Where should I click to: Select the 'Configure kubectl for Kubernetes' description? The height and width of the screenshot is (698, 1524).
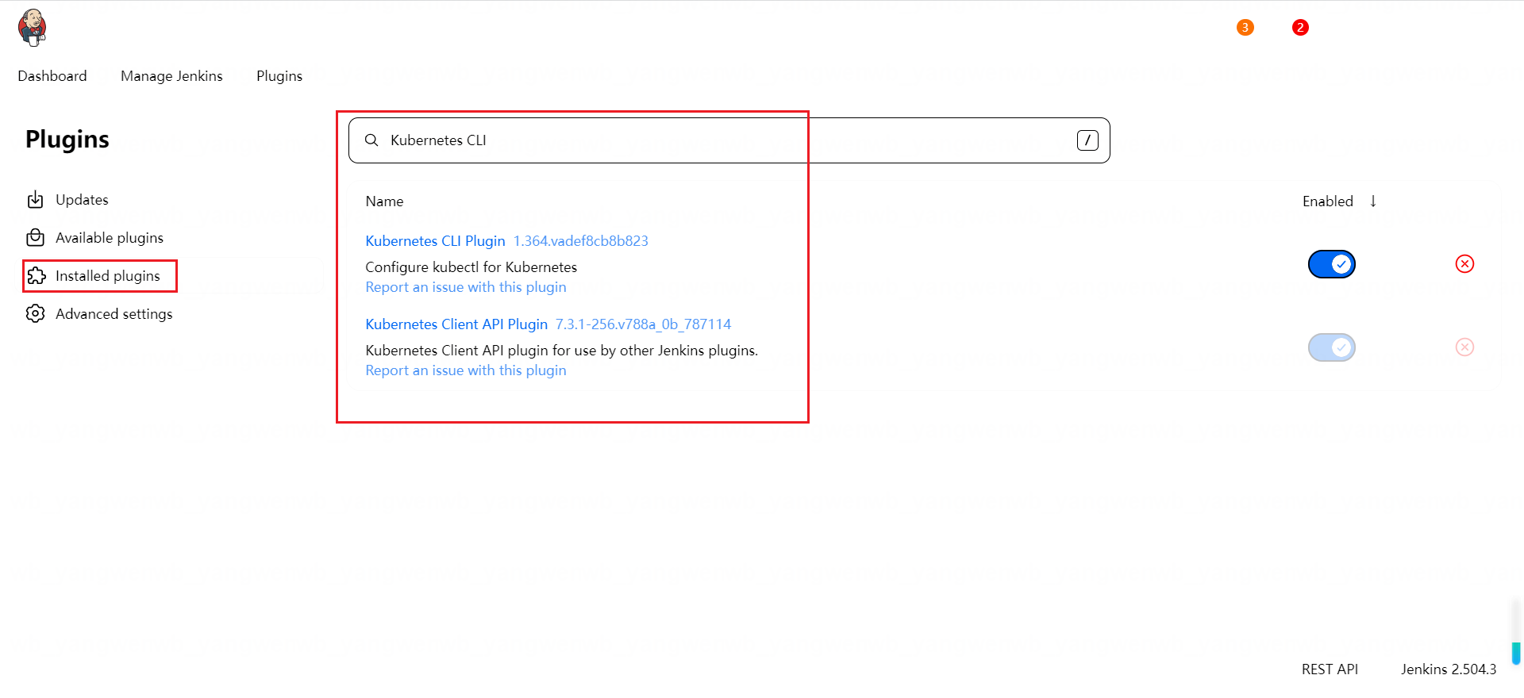(471, 267)
